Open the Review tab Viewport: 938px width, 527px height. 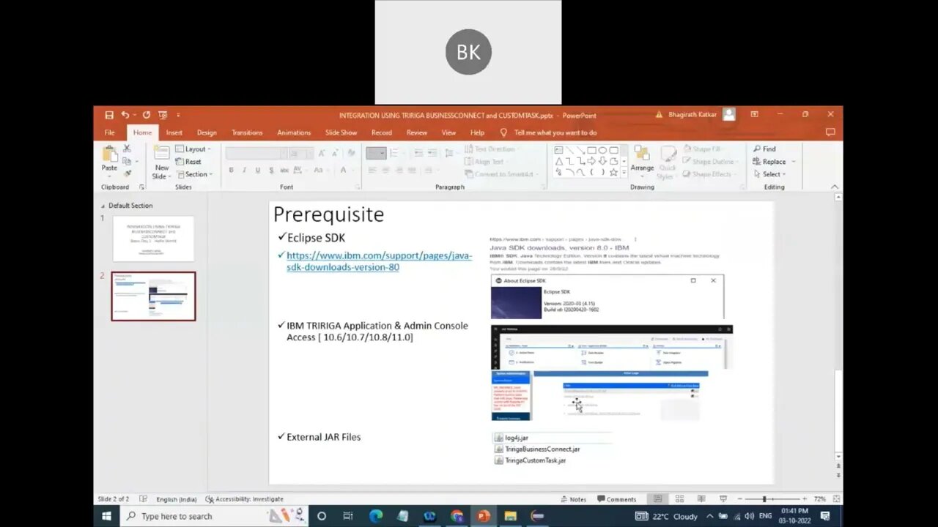click(417, 132)
